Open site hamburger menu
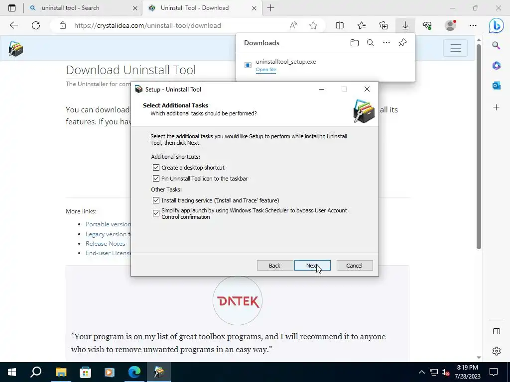This screenshot has height=382, width=510. pos(455,48)
